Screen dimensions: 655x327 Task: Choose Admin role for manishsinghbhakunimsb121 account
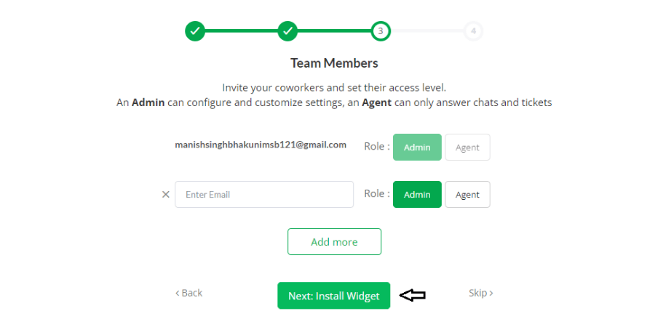point(417,148)
